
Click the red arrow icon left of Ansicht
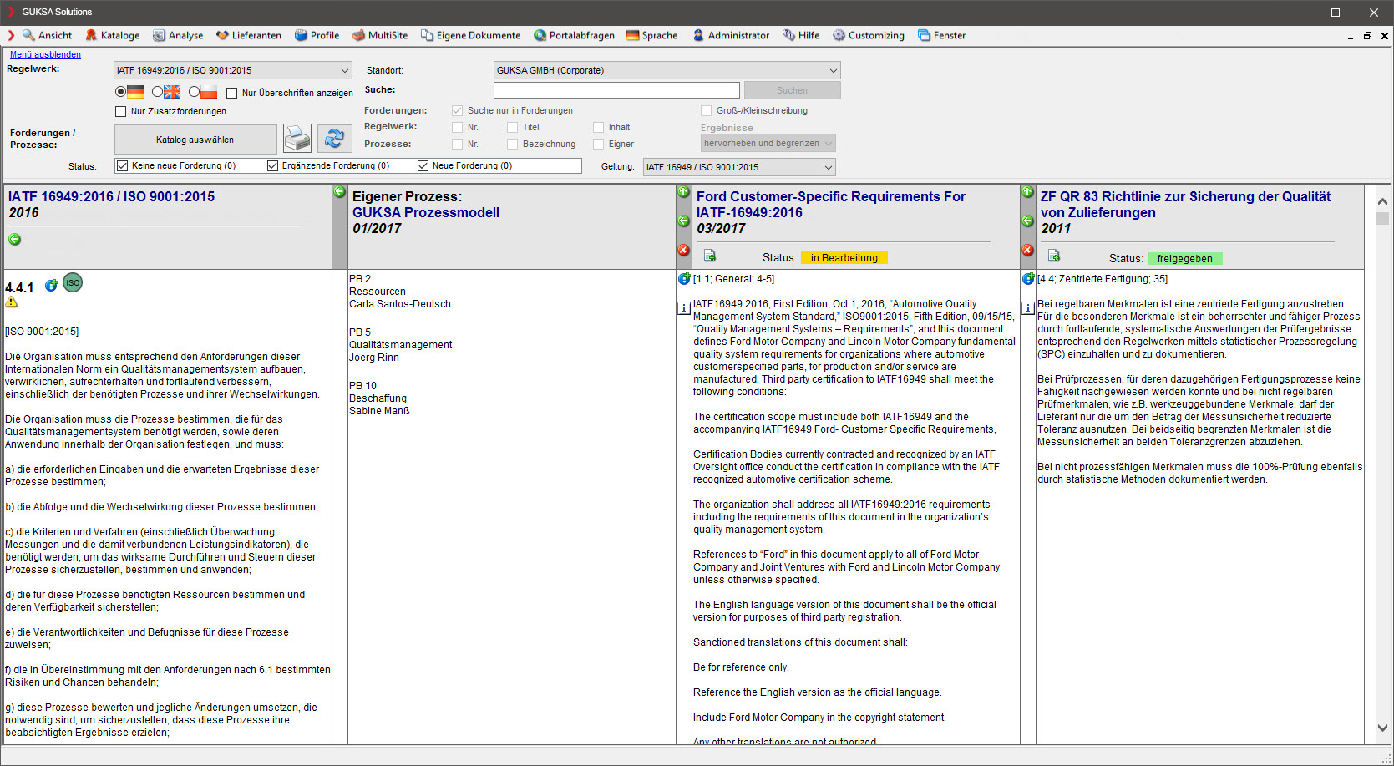[11, 35]
